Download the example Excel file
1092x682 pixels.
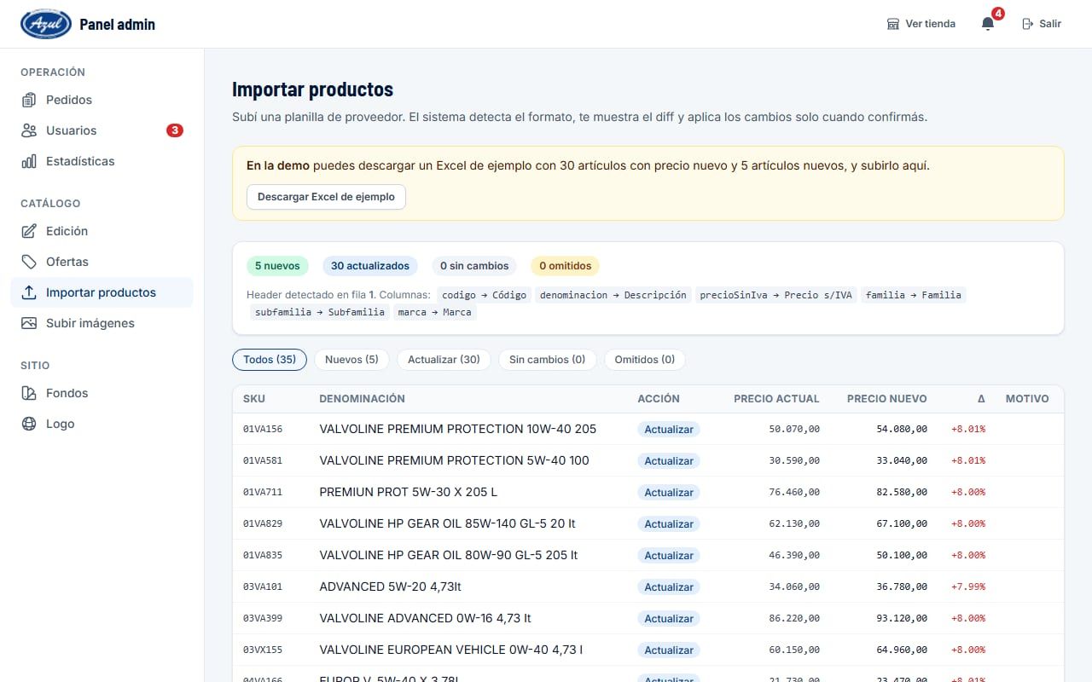pos(326,197)
